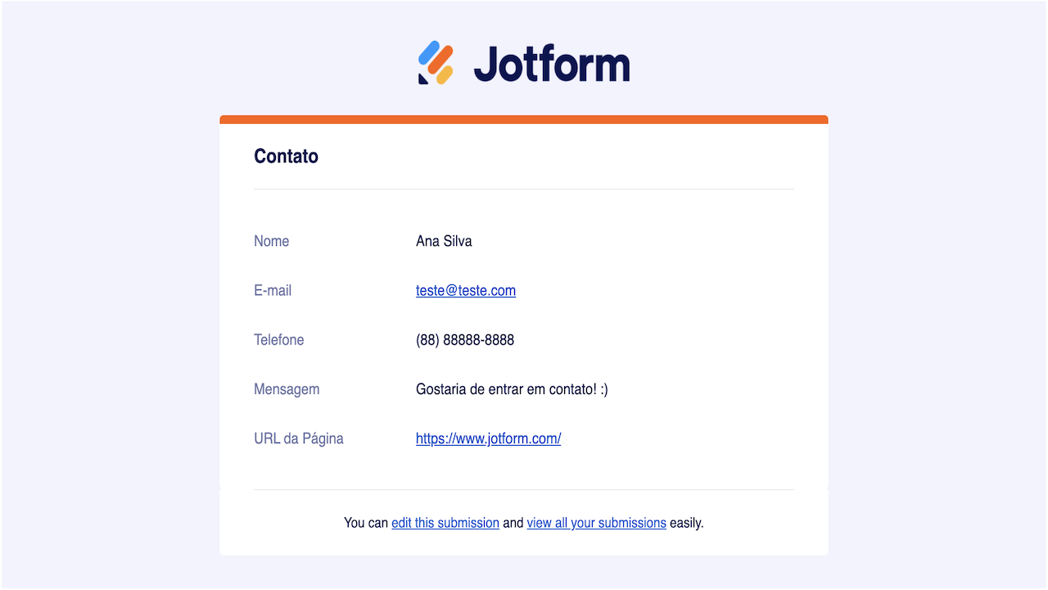The height and width of the screenshot is (590, 1048).
Task: Click the blue stripe of the Jotform logo
Action: point(429,52)
